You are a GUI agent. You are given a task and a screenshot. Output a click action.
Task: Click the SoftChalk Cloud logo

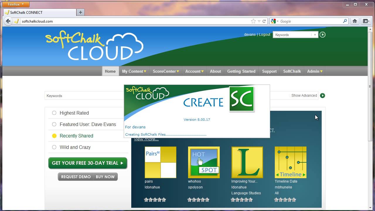pos(94,45)
